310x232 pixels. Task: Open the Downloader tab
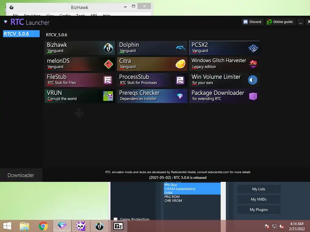click(21, 175)
